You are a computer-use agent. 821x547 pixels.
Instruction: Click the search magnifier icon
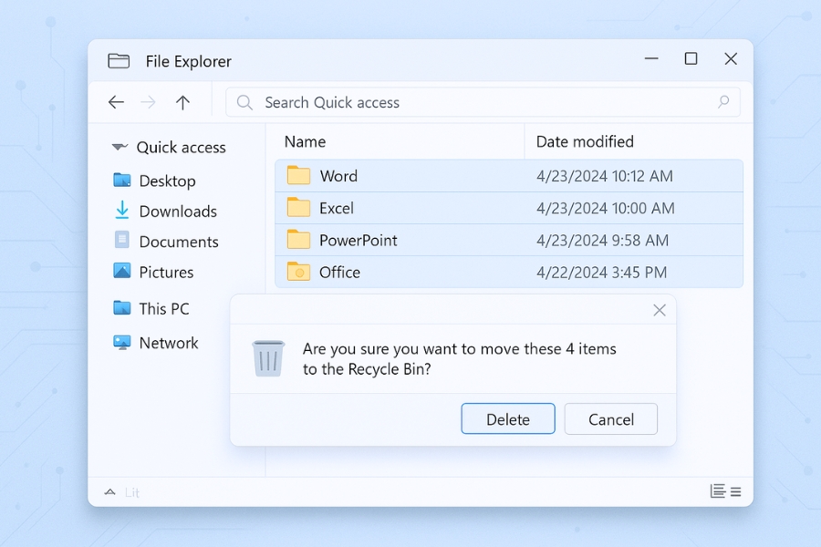click(x=244, y=102)
